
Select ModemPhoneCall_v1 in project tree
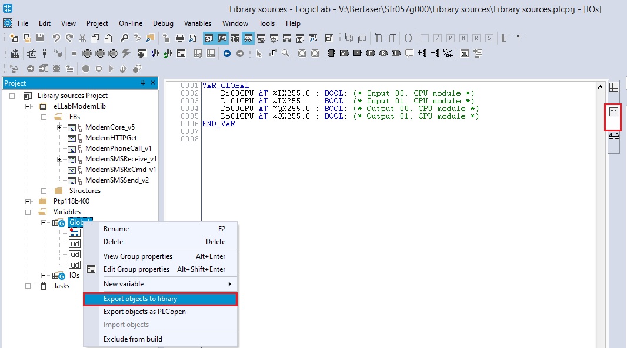[x=118, y=148]
